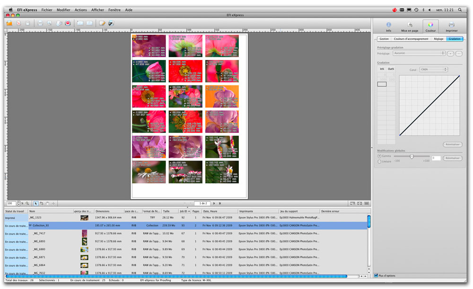This screenshot has width=473, height=289.
Task: Go to the next preview page
Action: pyautogui.click(x=214, y=204)
